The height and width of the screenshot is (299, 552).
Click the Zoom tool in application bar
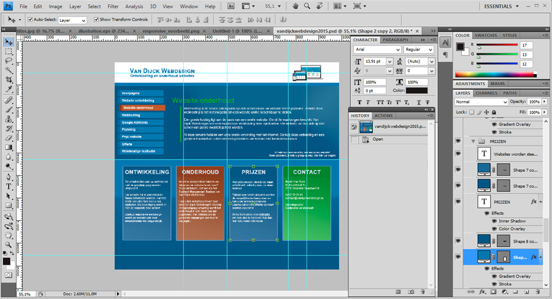pyautogui.click(x=307, y=6)
